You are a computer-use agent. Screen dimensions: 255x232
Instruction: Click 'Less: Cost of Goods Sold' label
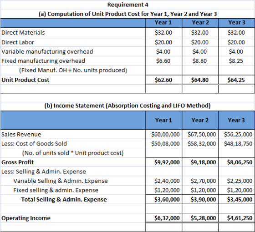coord(34,144)
